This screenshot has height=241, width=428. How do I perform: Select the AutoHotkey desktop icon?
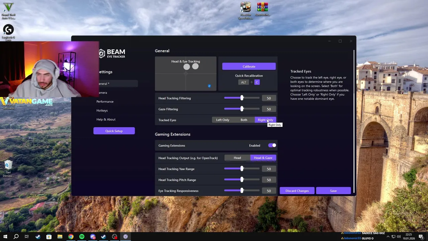[262, 9]
